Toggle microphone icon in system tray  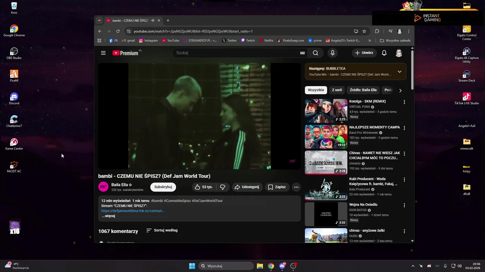445,266
